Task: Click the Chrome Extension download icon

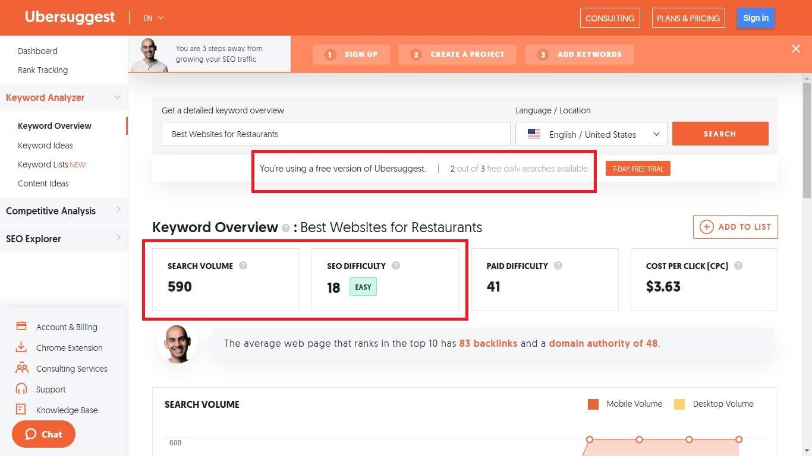Action: coord(21,347)
